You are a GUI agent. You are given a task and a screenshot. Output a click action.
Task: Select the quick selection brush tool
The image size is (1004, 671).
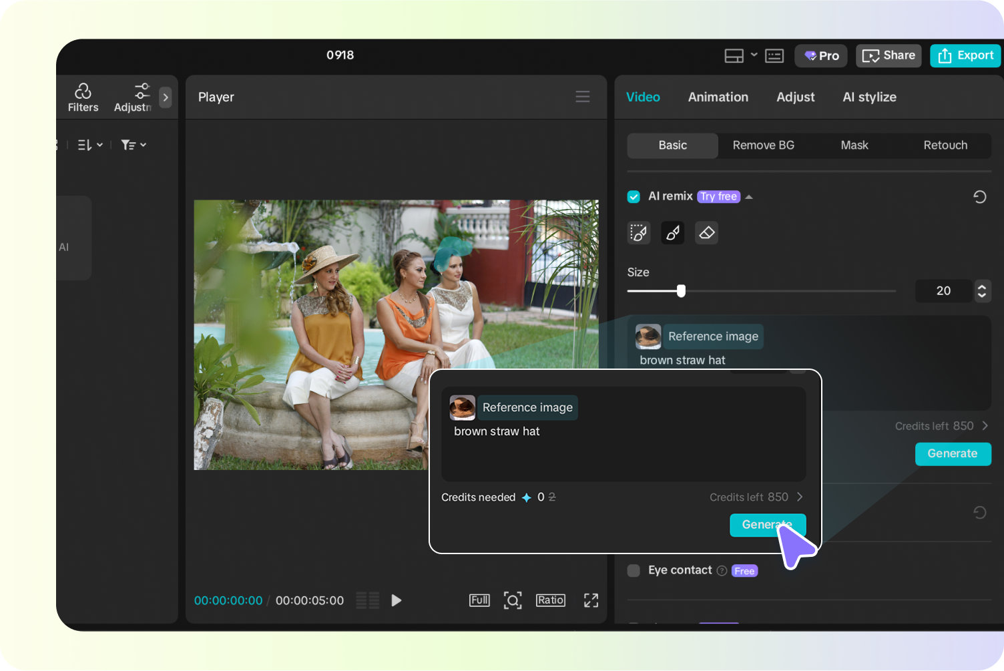(639, 233)
